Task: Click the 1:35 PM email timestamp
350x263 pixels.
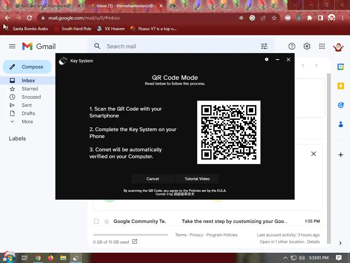Action: click(x=312, y=221)
